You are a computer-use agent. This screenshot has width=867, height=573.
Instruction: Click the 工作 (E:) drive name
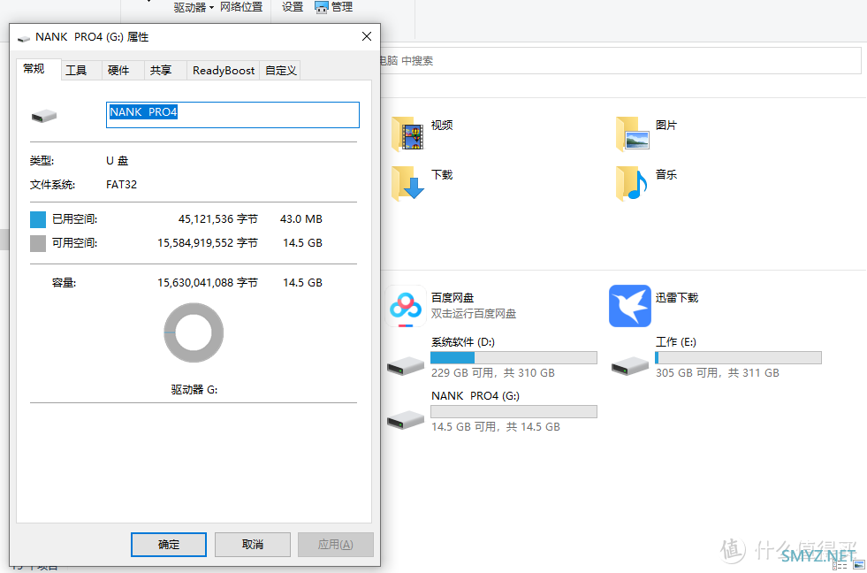coord(676,342)
